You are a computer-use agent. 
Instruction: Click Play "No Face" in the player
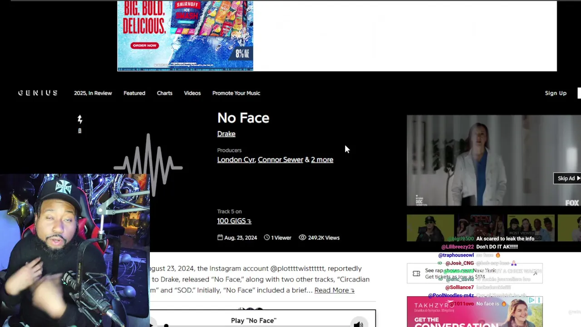[x=253, y=320]
